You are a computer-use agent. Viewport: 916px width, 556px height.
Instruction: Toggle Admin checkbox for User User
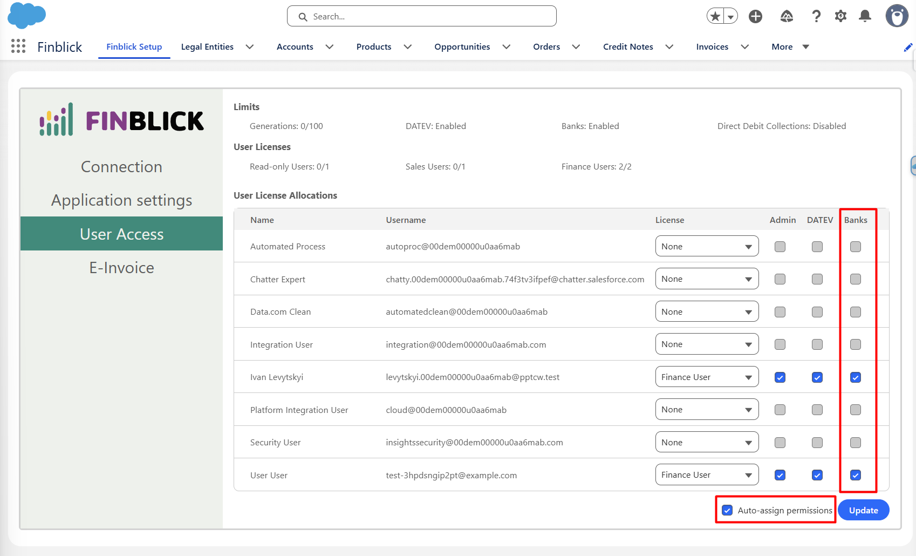[x=780, y=475]
